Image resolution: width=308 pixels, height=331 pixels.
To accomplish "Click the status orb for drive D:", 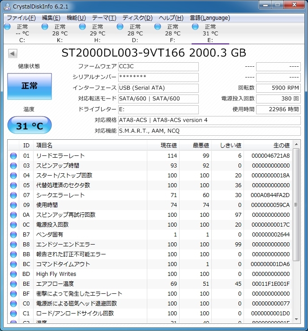I will pos(120,26).
